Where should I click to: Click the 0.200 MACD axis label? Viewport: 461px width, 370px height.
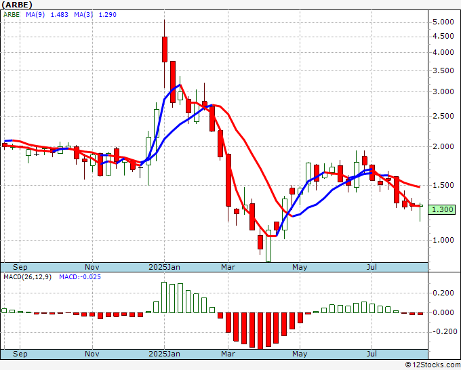(x=443, y=293)
